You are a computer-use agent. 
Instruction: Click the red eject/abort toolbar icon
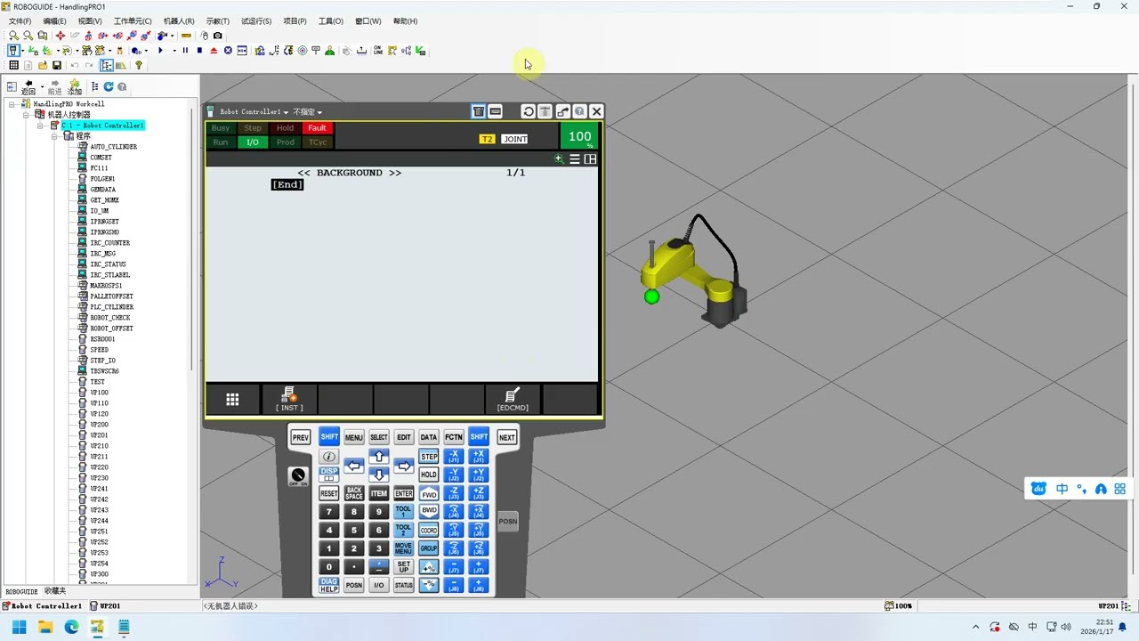pos(214,51)
